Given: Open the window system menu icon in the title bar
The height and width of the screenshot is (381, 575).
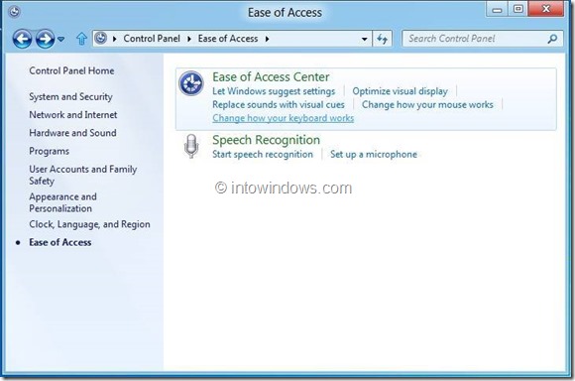Looking at the screenshot, I should point(14,12).
